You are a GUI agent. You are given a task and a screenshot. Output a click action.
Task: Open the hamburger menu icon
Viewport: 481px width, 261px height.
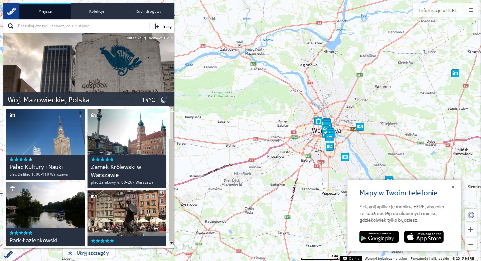click(471, 10)
